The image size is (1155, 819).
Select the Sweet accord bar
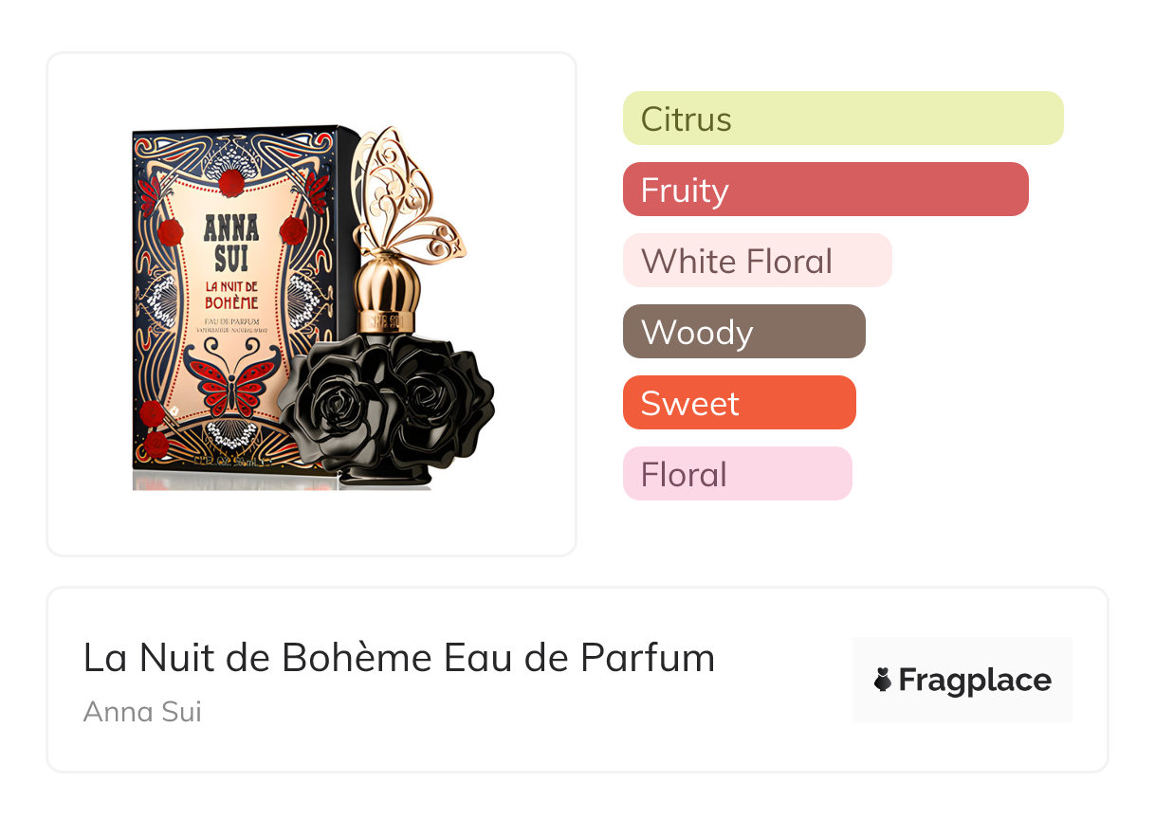(x=739, y=403)
